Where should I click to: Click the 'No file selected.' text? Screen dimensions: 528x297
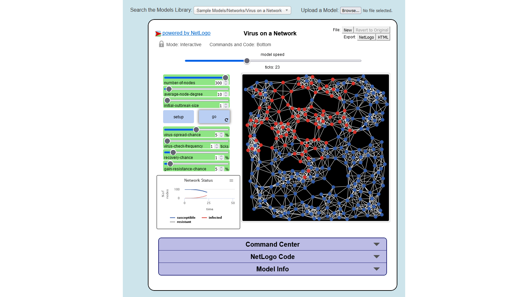378,11
